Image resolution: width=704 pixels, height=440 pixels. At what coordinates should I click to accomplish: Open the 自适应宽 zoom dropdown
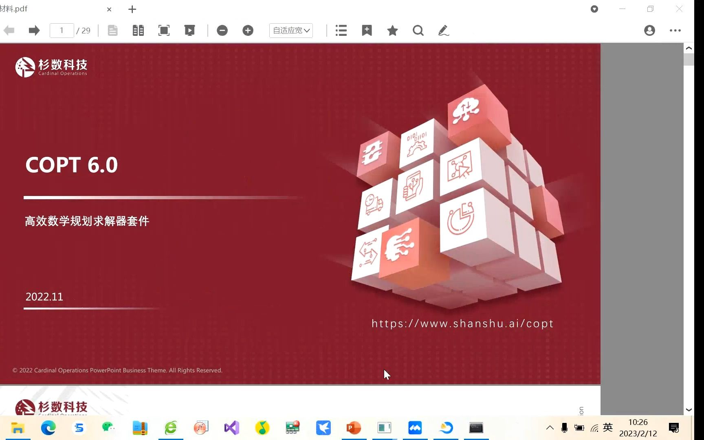pyautogui.click(x=291, y=31)
